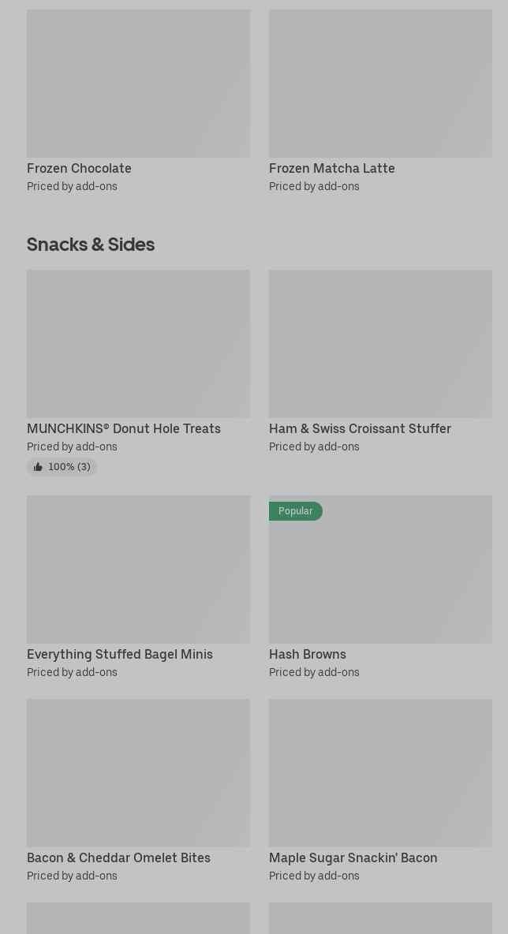This screenshot has width=508, height=934.
Task: Click Everything Stuffed Bagel Minis title
Action: (x=120, y=654)
